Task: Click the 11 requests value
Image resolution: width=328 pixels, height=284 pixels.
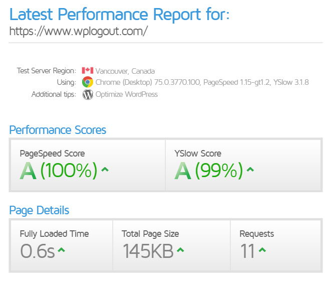Action: (247, 251)
